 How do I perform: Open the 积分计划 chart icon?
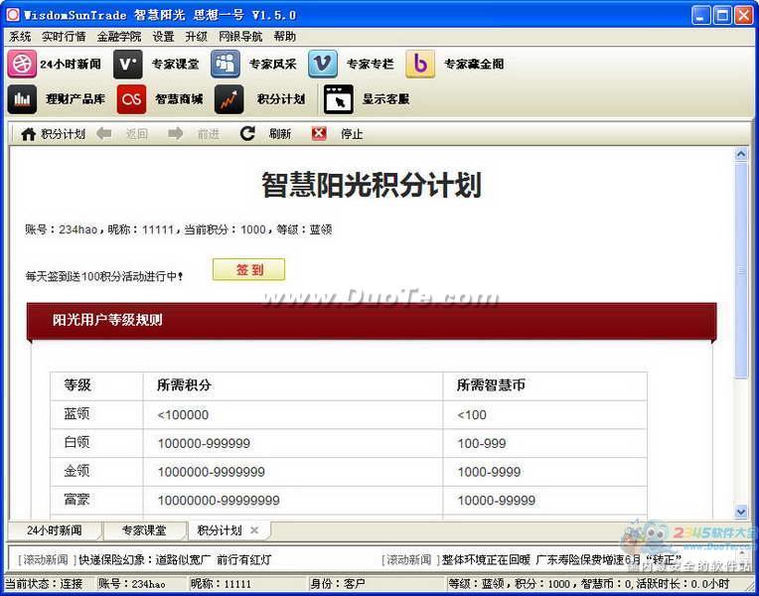[x=229, y=99]
